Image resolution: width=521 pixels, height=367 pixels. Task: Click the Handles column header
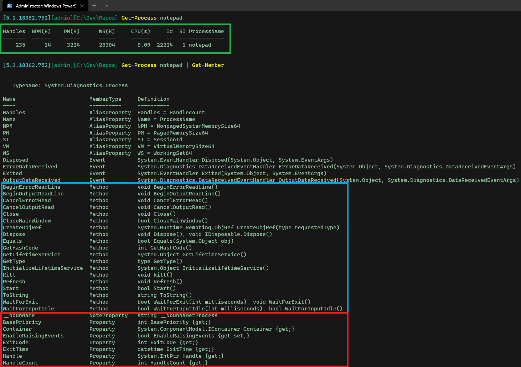[14, 31]
